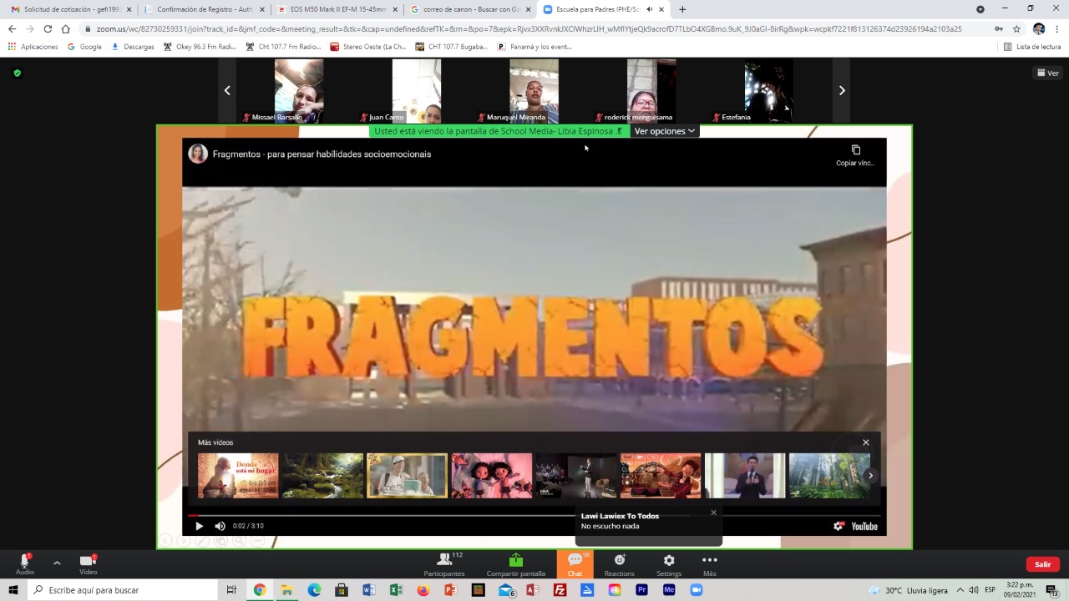Switch layout with the Ver button
This screenshot has height=601, width=1069.
[1048, 73]
